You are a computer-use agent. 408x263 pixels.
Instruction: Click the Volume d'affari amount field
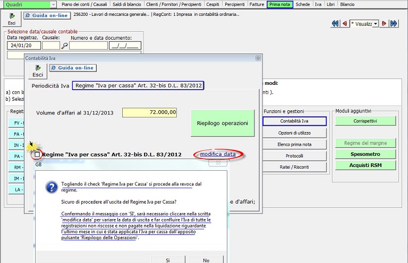point(149,112)
